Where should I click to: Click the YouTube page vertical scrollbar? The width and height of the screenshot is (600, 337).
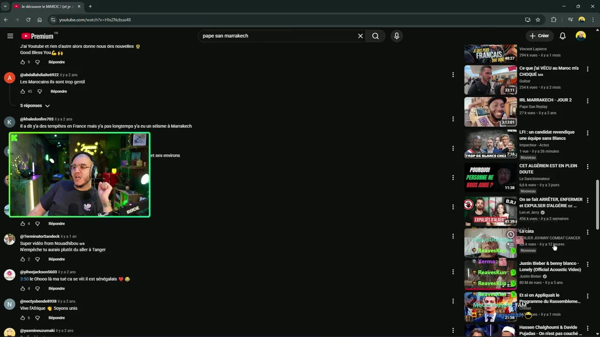click(x=597, y=205)
